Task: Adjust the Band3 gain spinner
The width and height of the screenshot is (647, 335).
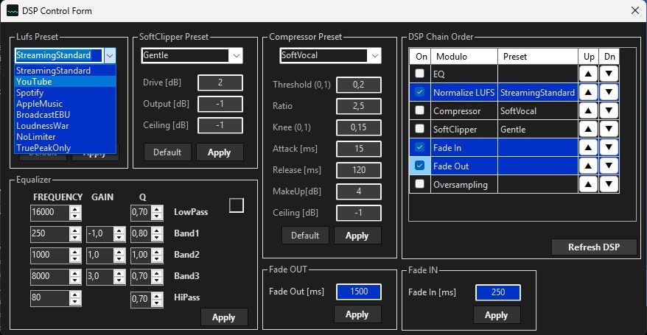Action: point(119,277)
